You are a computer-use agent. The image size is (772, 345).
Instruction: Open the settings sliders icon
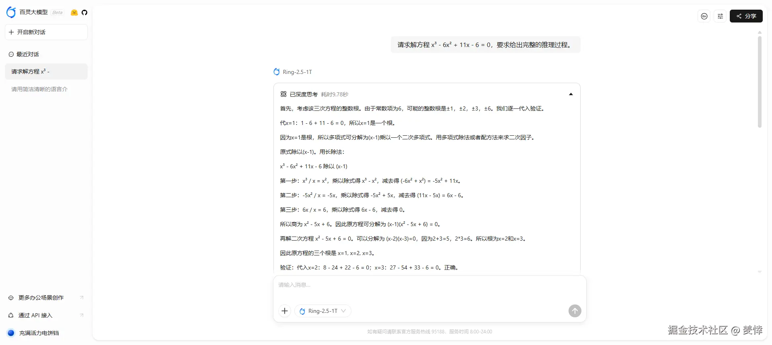click(720, 16)
